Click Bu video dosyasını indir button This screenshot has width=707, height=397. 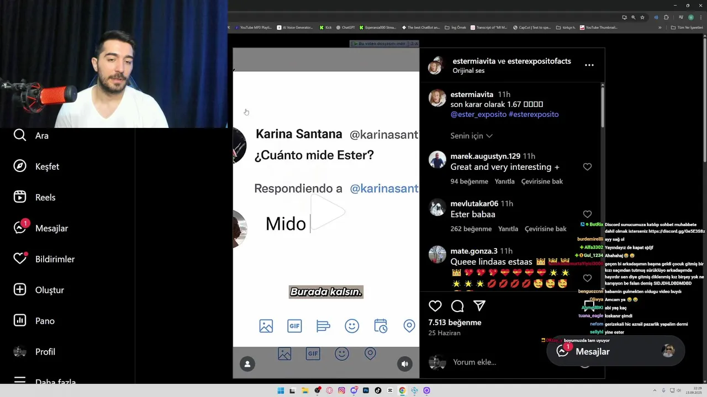click(x=382, y=44)
